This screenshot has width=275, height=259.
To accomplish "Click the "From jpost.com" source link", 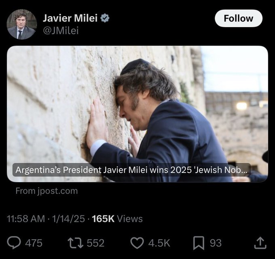I will (47, 191).
